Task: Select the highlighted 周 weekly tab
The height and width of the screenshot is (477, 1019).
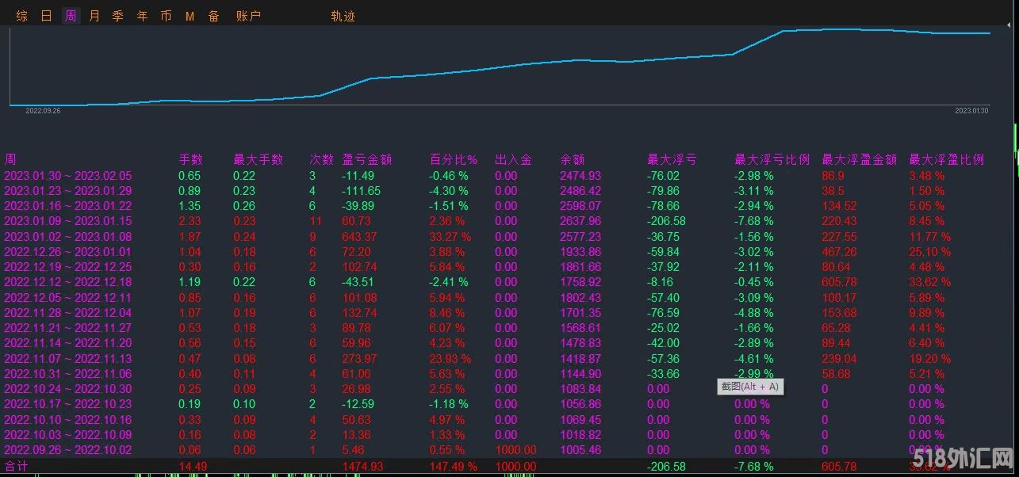Action: (71, 16)
